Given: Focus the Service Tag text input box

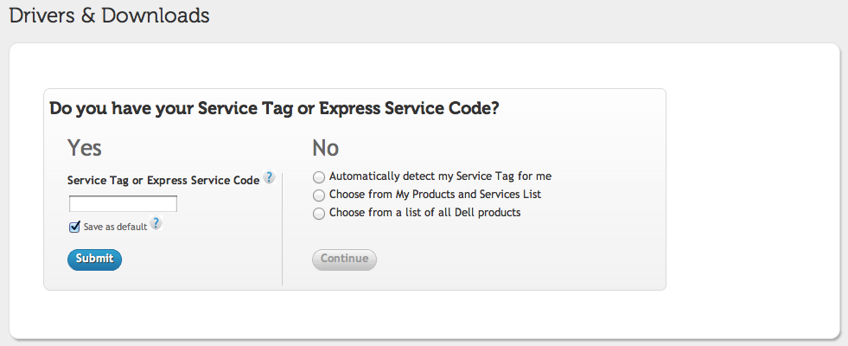Looking at the screenshot, I should pos(123,204).
